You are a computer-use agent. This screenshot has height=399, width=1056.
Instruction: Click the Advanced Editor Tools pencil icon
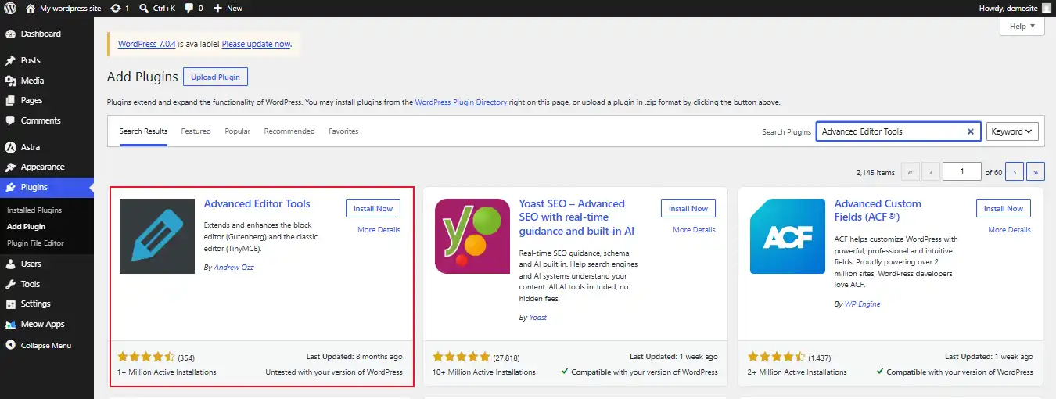point(157,236)
